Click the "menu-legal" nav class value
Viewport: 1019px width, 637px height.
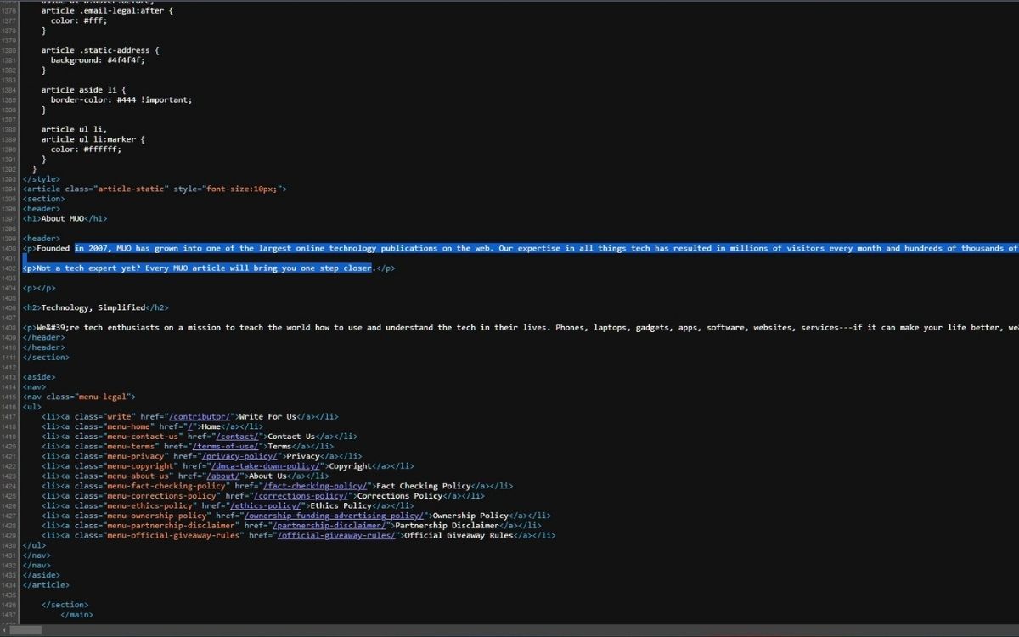point(104,397)
